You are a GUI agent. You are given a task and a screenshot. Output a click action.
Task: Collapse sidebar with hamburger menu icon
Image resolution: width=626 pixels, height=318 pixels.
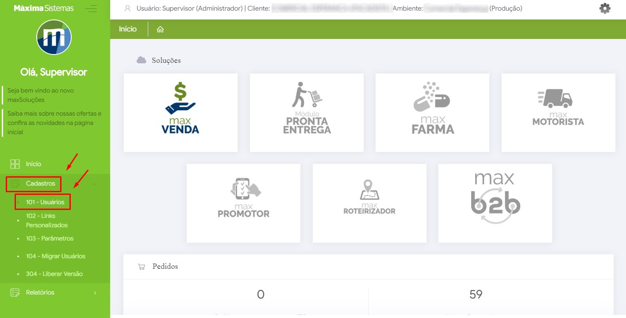[92, 8]
